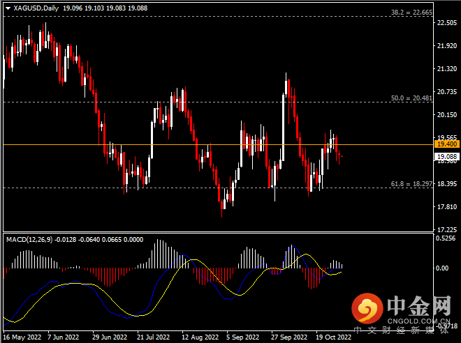The image size is (461, 343).
Task: Click the 20.735 price axis value
Action: coord(447,92)
